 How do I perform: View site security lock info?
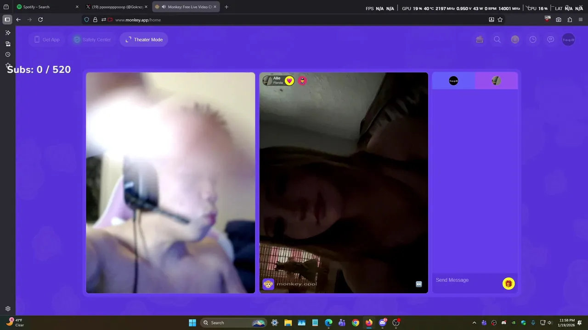pyautogui.click(x=95, y=20)
